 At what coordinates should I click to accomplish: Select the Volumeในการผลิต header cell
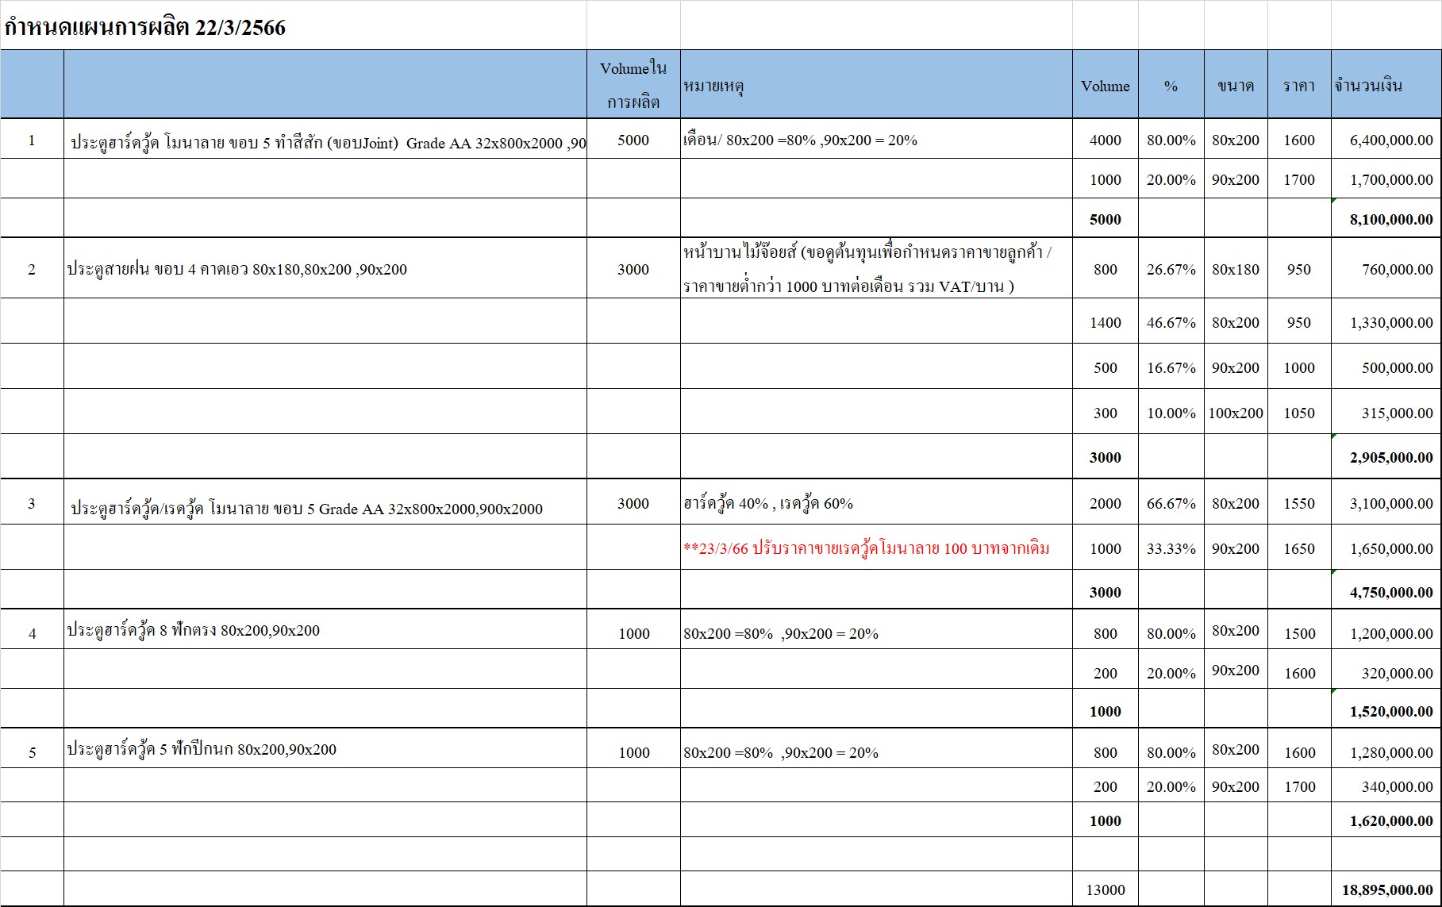(633, 84)
